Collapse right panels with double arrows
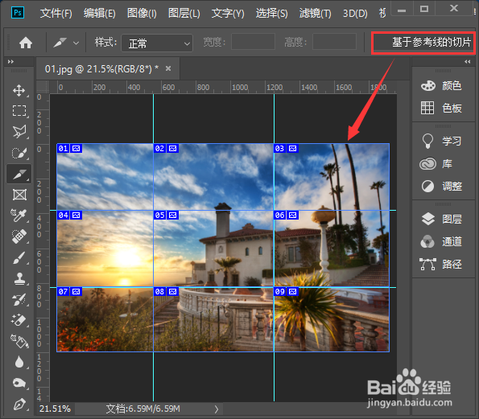The image size is (479, 419). [468, 62]
